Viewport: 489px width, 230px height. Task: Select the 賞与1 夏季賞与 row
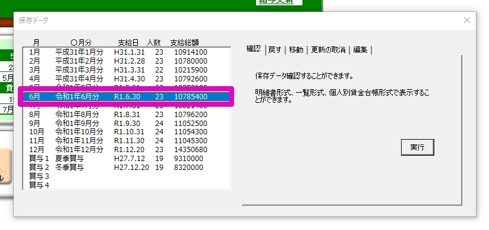[x=127, y=159]
